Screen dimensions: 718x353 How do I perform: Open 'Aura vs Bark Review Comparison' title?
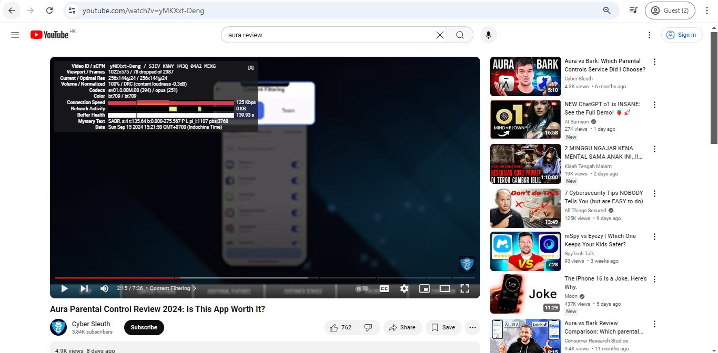pyautogui.click(x=604, y=327)
